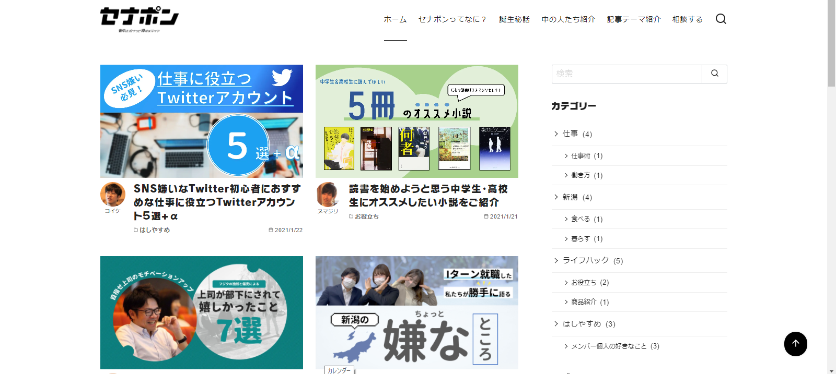Click the 2021/1/21 post date

504,216
